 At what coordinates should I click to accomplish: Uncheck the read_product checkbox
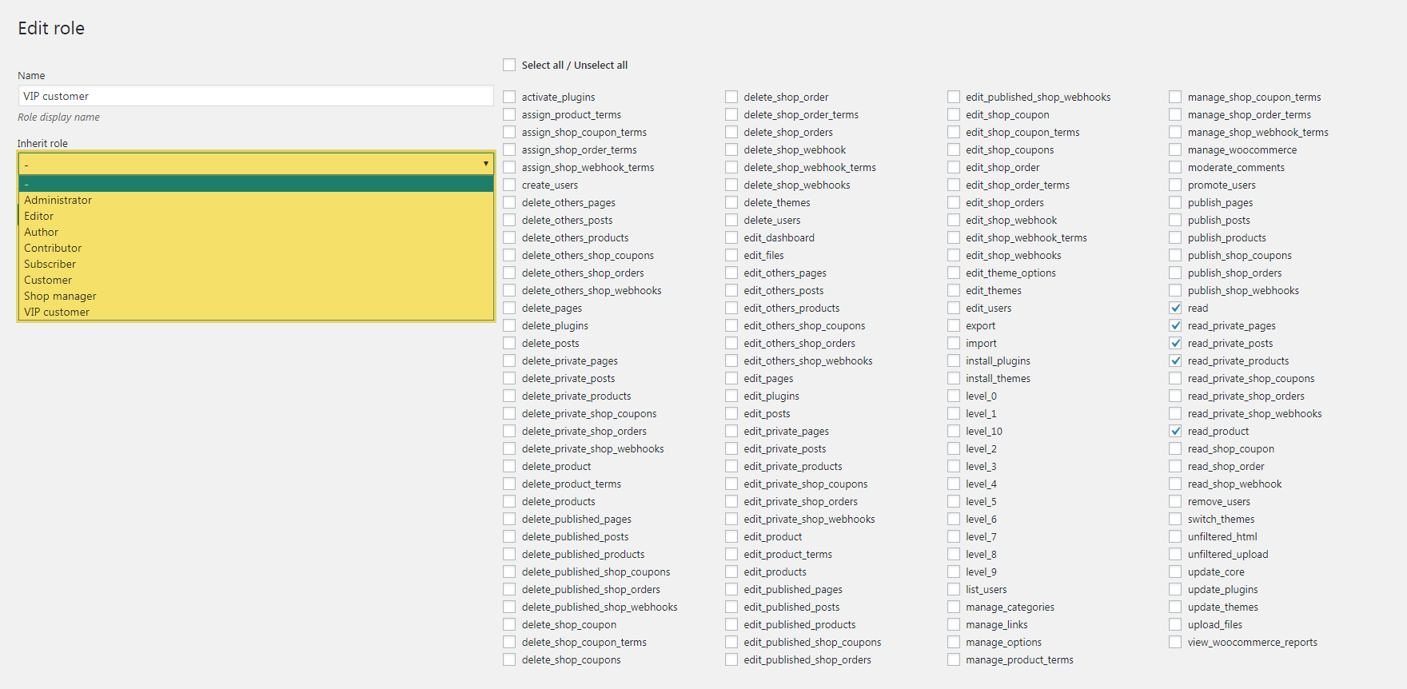click(1175, 431)
